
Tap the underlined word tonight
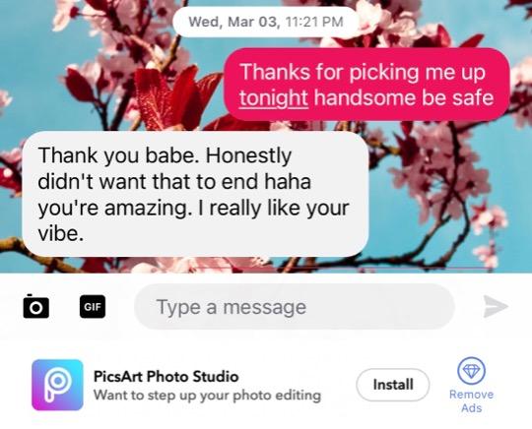(x=274, y=98)
